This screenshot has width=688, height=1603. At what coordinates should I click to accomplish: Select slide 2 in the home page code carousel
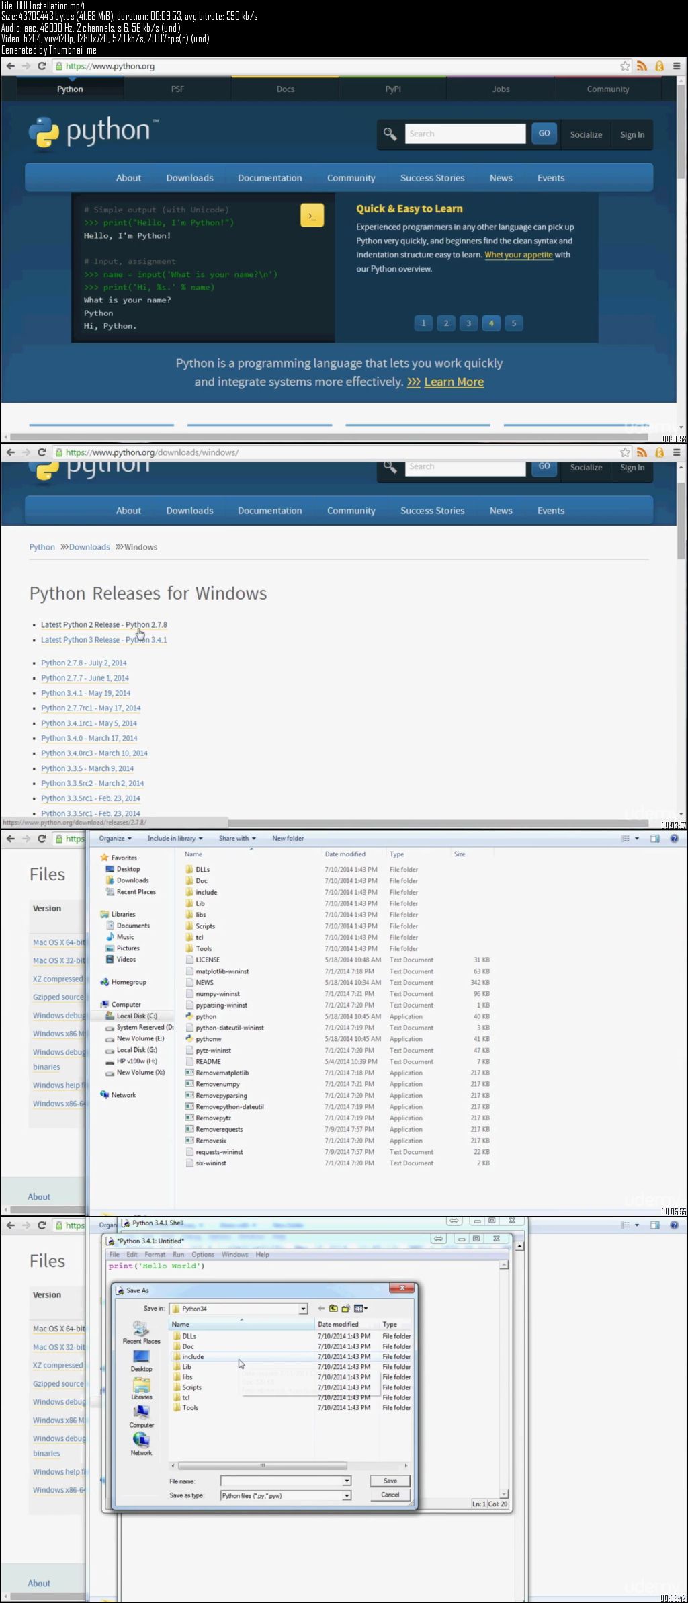(x=446, y=323)
